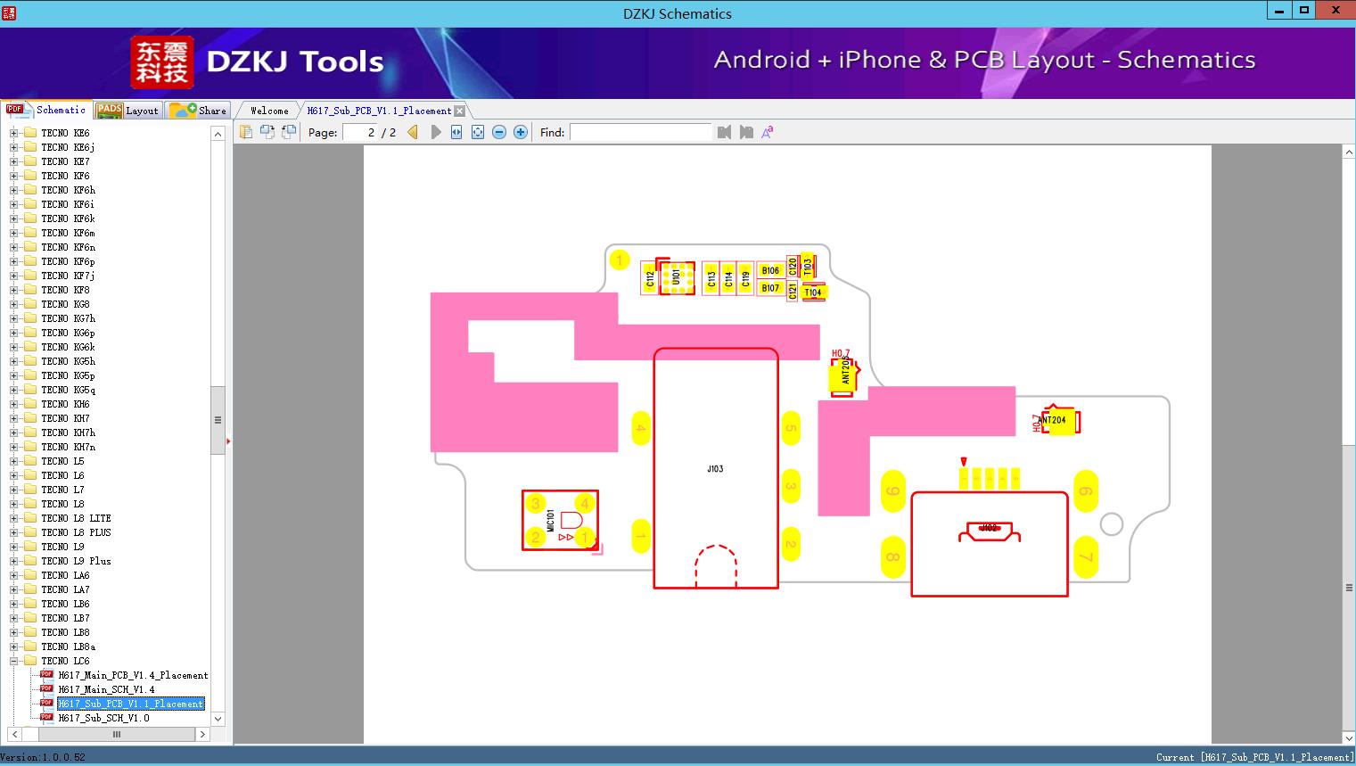Zoom in with plus icon

point(521,132)
